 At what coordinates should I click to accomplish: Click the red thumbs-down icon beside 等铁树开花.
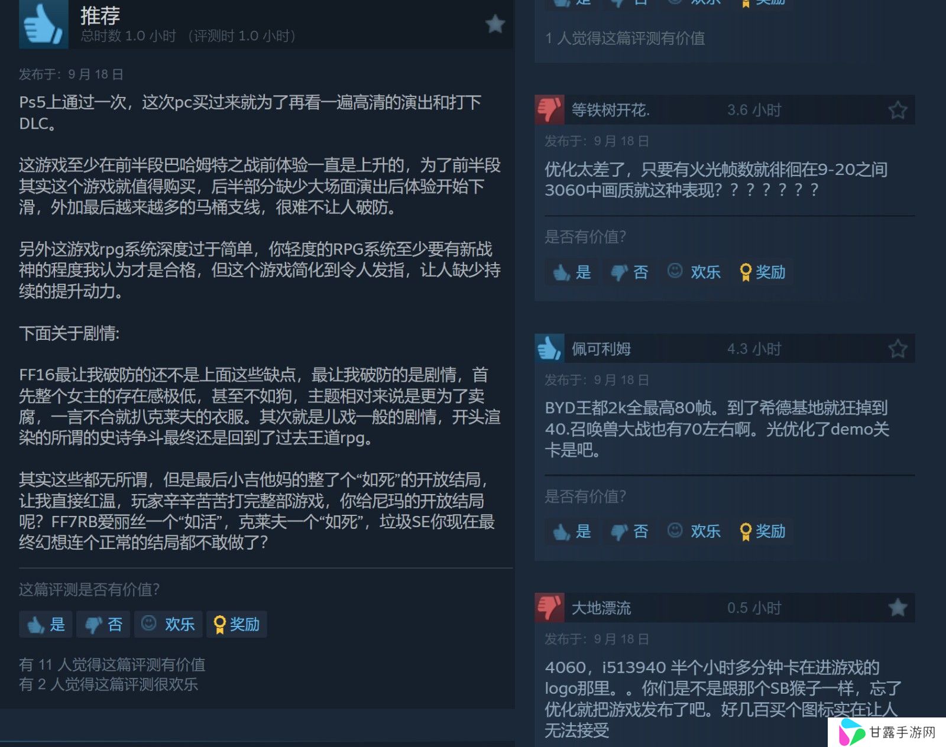pyautogui.click(x=549, y=109)
